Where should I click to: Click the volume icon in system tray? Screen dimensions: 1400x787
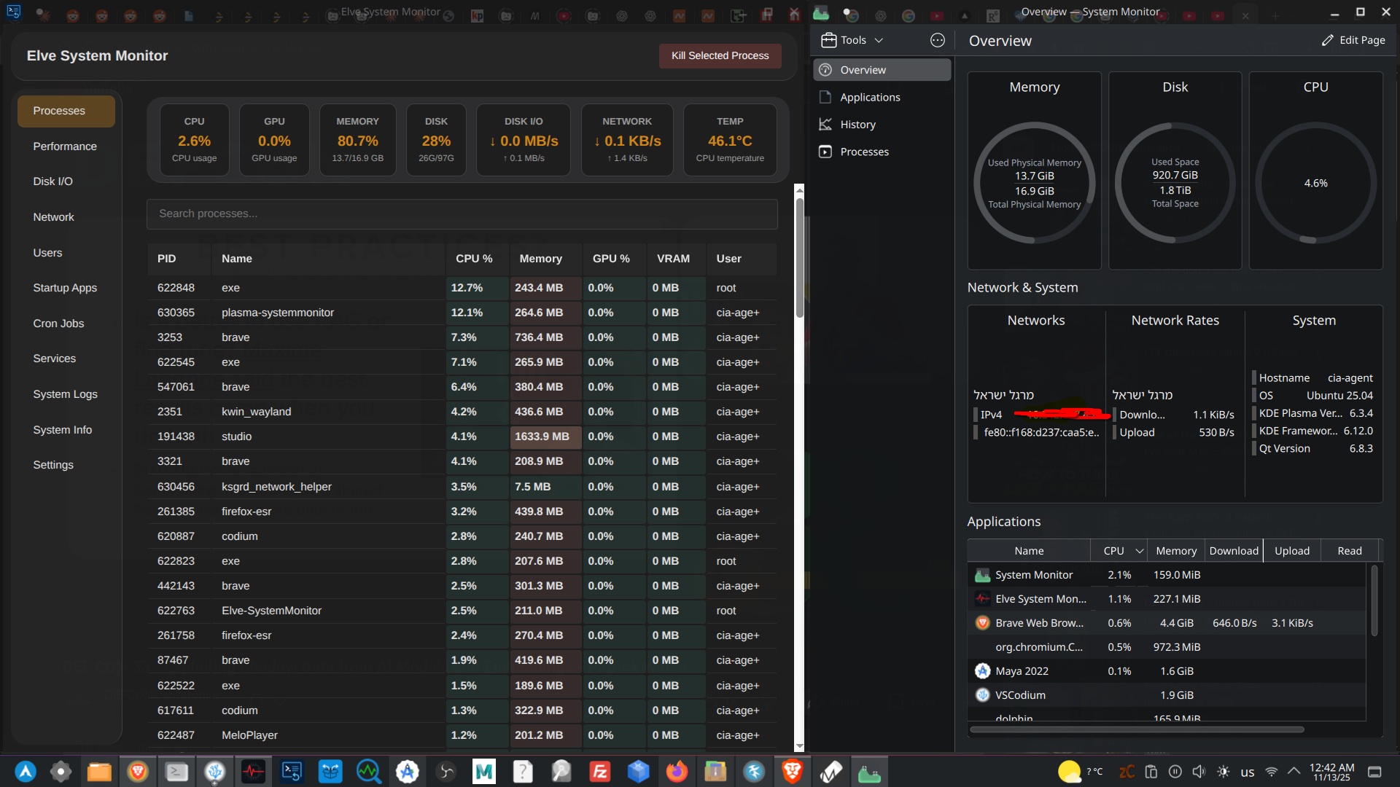1199,772
